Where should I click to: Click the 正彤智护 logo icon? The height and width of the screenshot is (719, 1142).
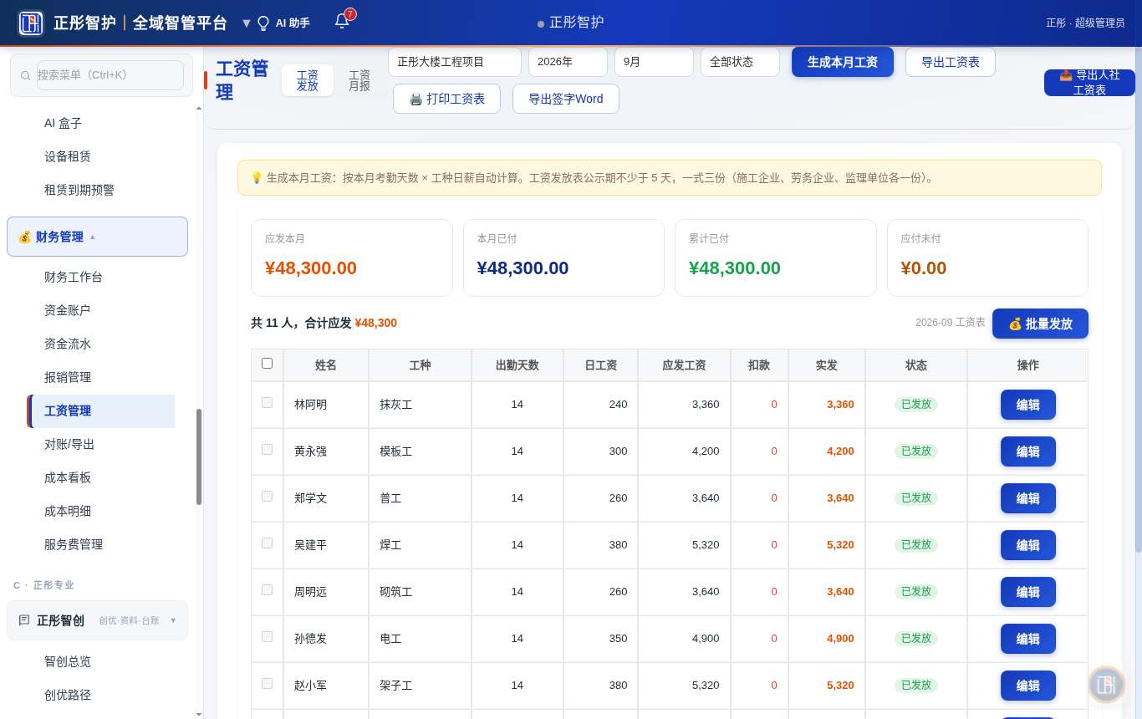point(31,23)
